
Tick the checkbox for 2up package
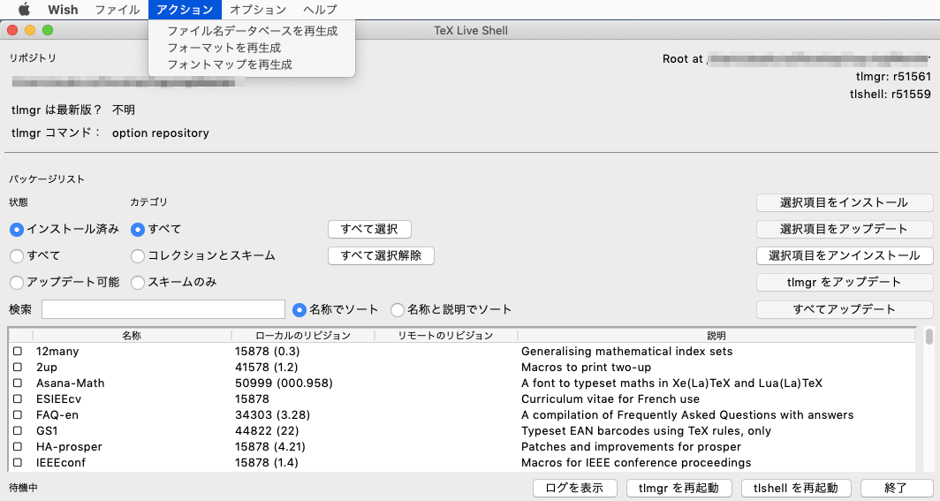pyautogui.click(x=18, y=367)
